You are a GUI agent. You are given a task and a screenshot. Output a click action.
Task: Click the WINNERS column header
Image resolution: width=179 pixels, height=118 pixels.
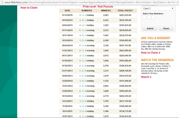106,11
